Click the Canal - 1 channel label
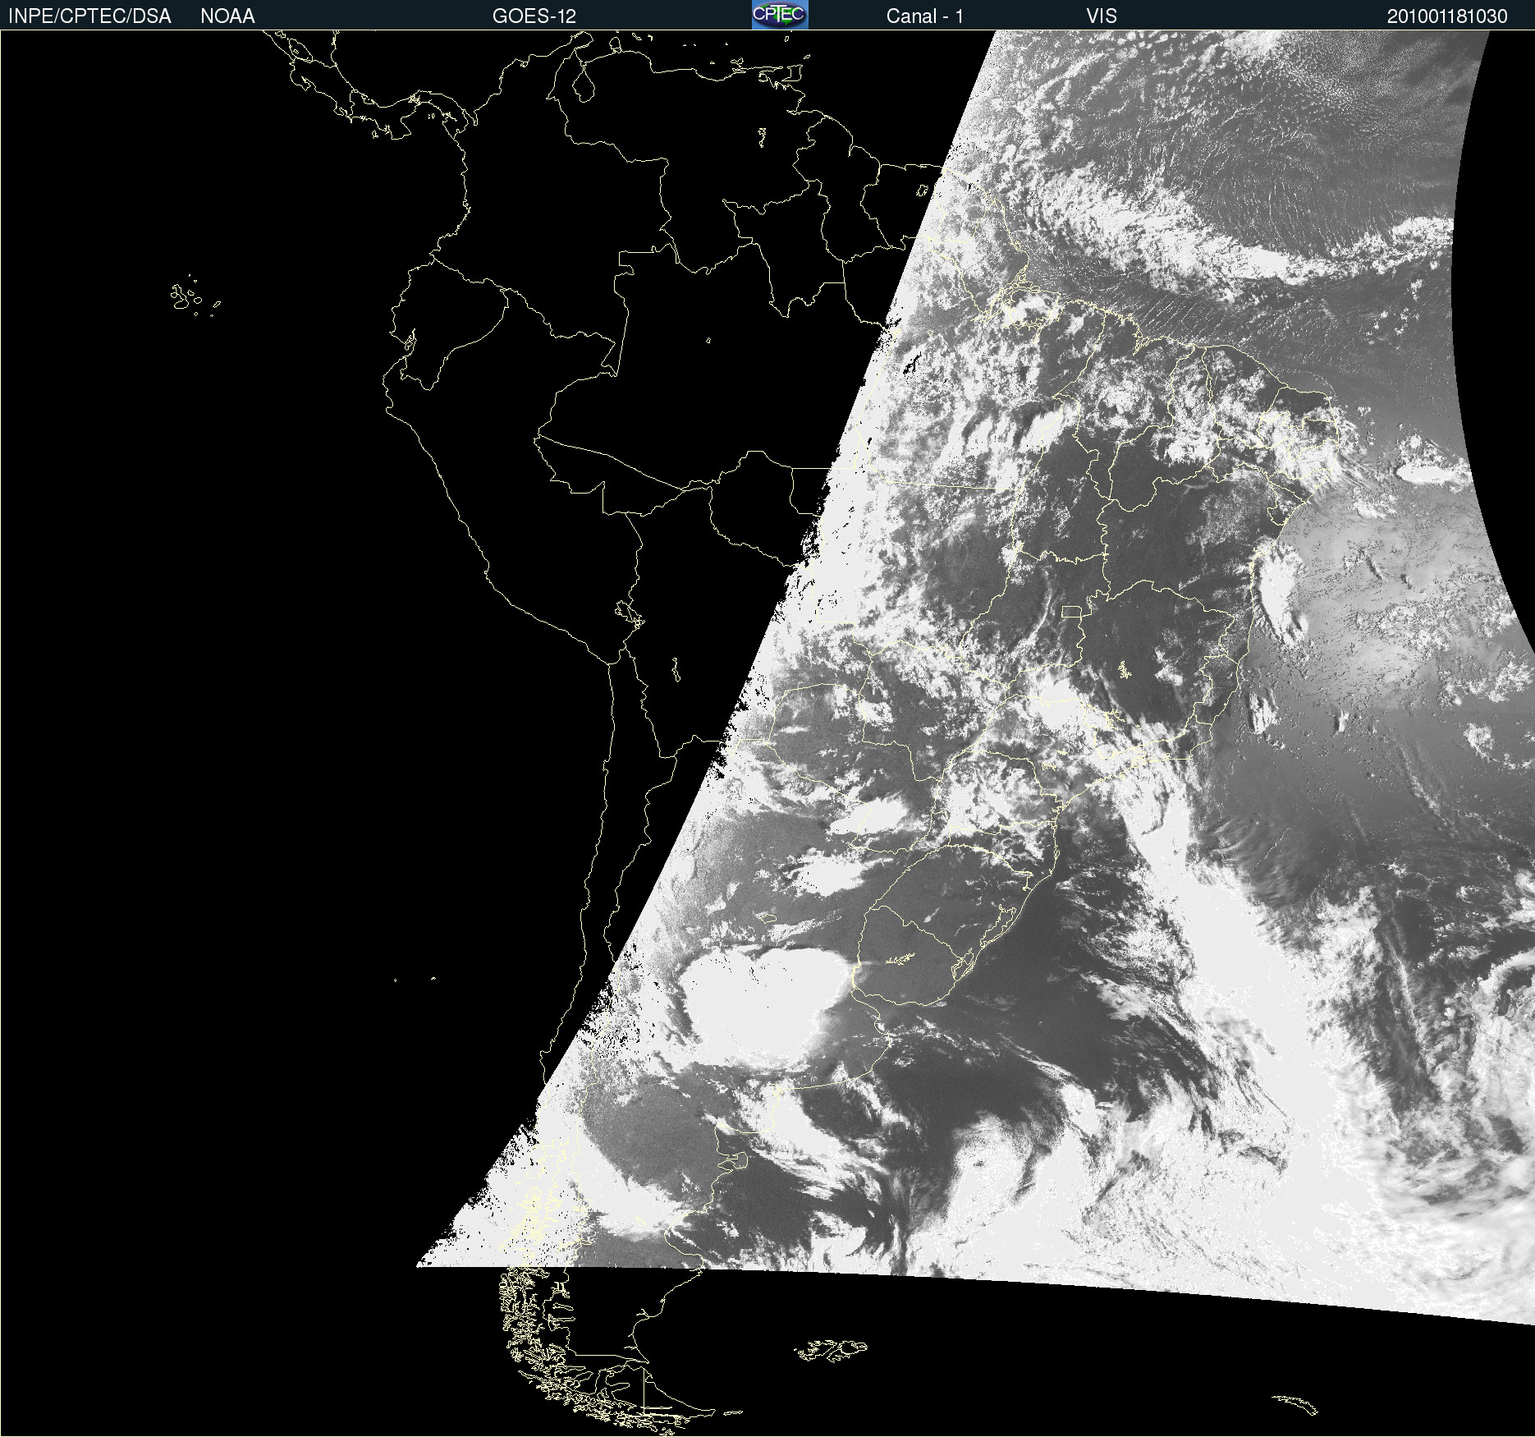 [925, 16]
